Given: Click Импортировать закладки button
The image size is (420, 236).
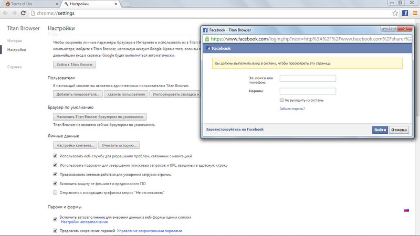Looking at the screenshot, I should pyautogui.click(x=175, y=94).
